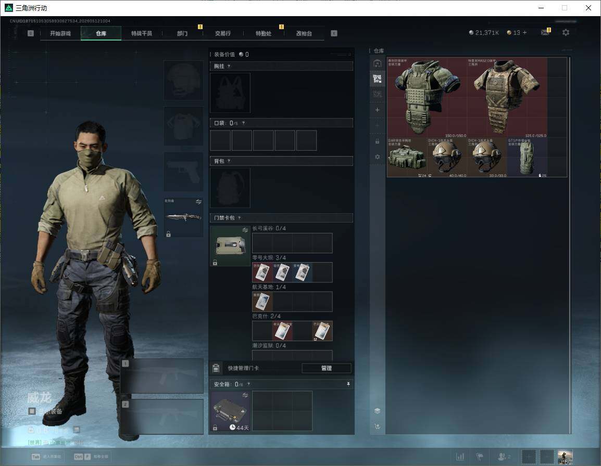The image size is (601, 466).
Task: Click the empty chest rig slot
Action: pyautogui.click(x=230, y=93)
